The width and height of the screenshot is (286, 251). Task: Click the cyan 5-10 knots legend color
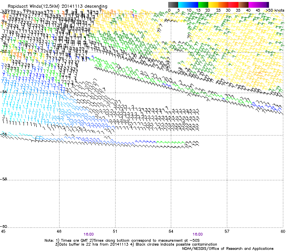183,5
